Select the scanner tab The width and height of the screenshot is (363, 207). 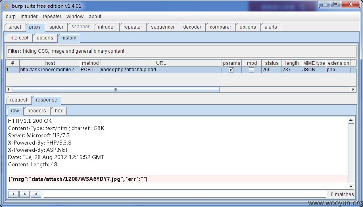pos(81,27)
